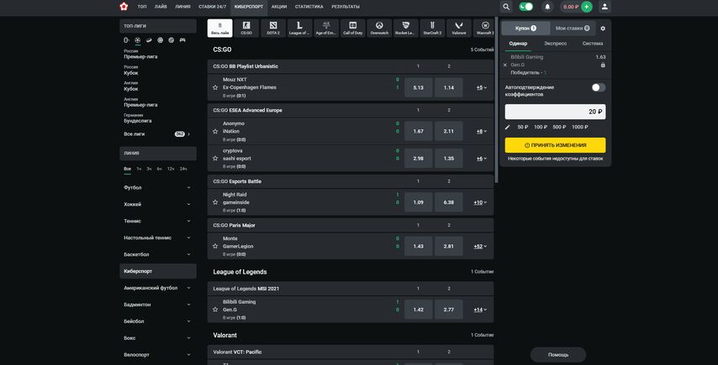718x365 pixels.
Task: Select the League of Legends filter icon
Action: click(300, 28)
